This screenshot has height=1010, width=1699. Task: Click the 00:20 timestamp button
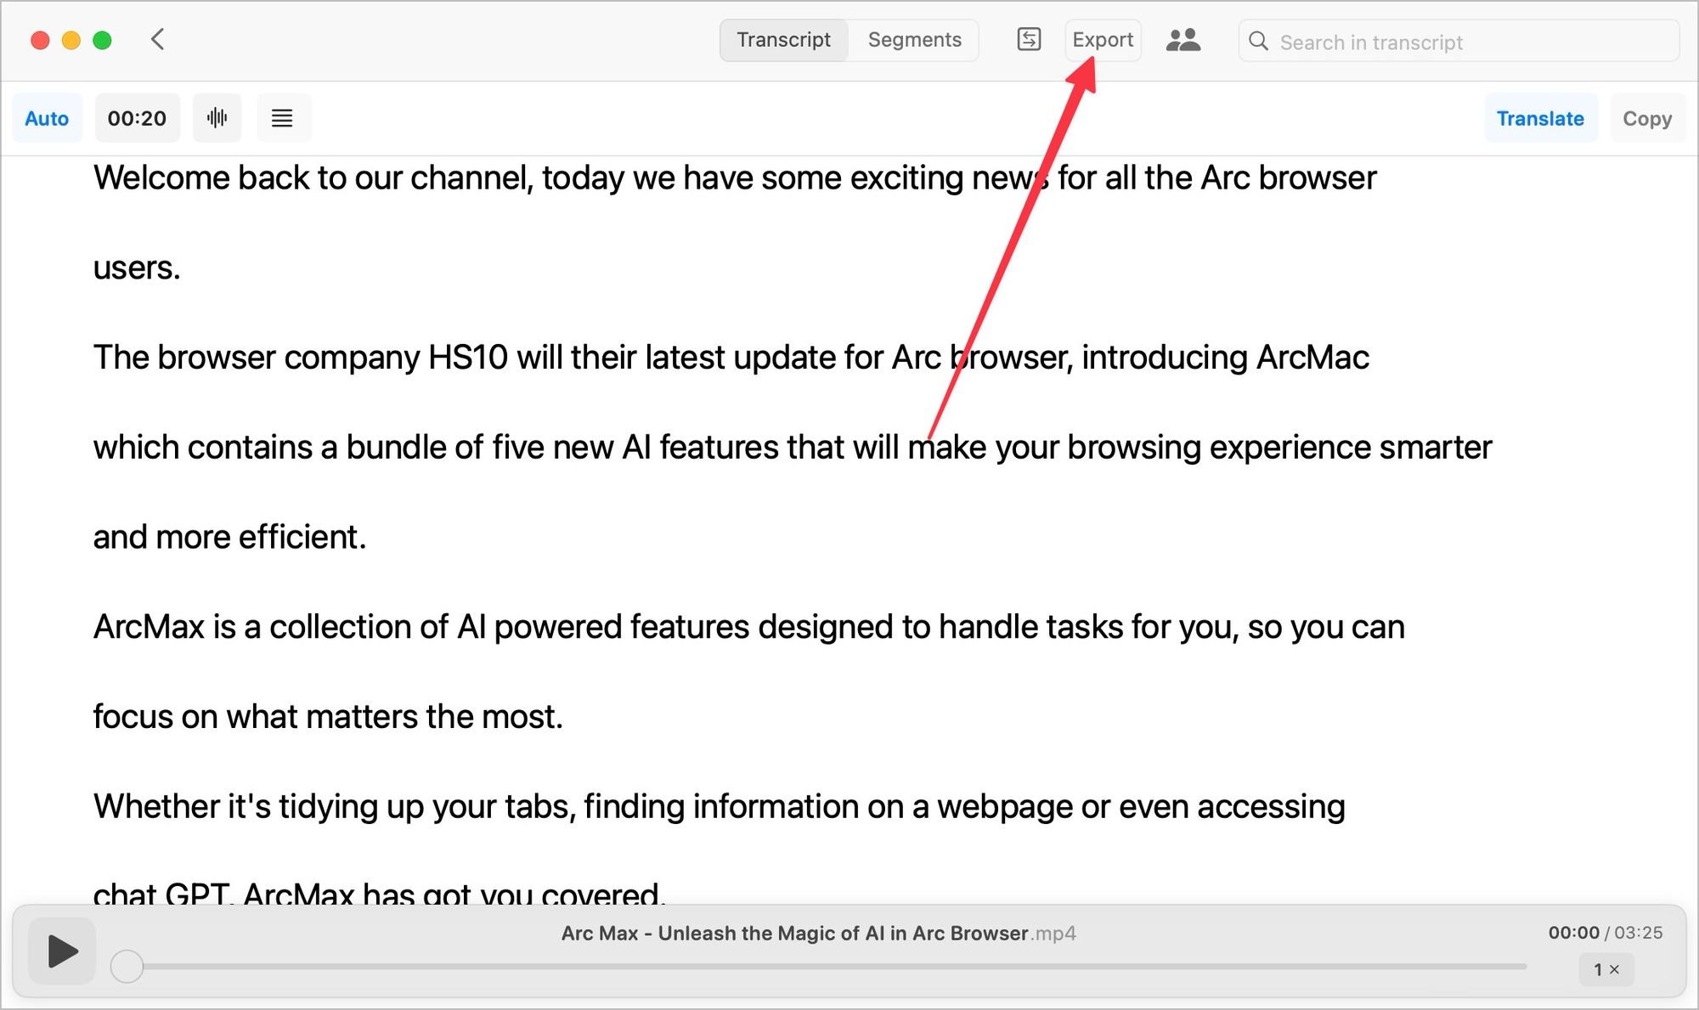tap(137, 118)
